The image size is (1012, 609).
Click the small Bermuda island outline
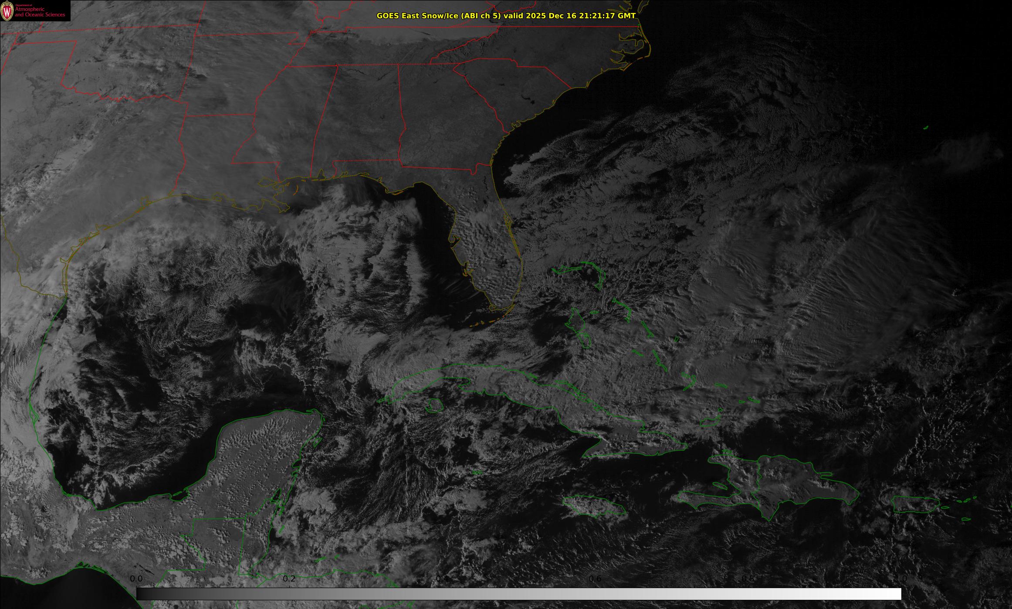tap(925, 128)
